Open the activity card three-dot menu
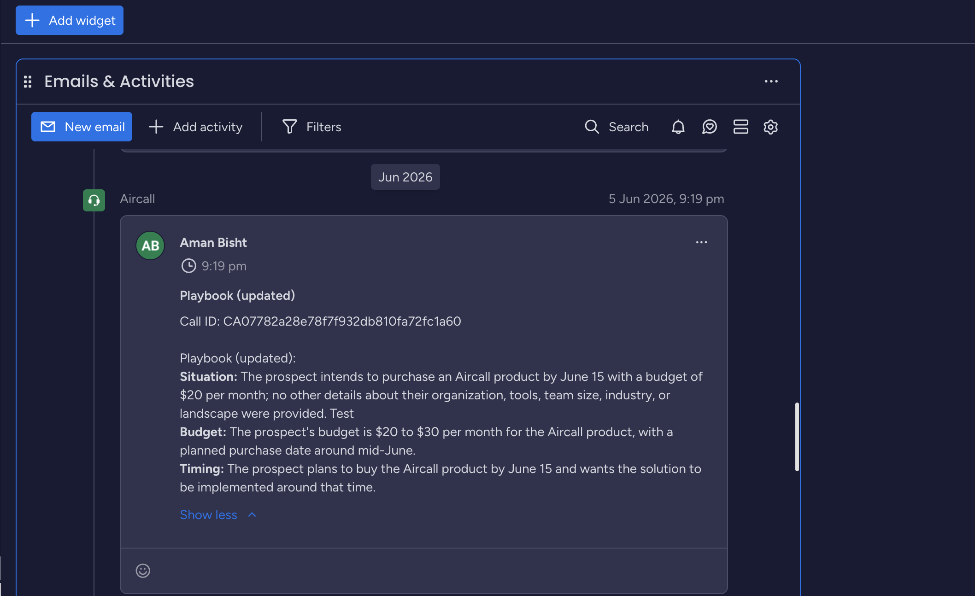The image size is (975, 596). coord(701,242)
